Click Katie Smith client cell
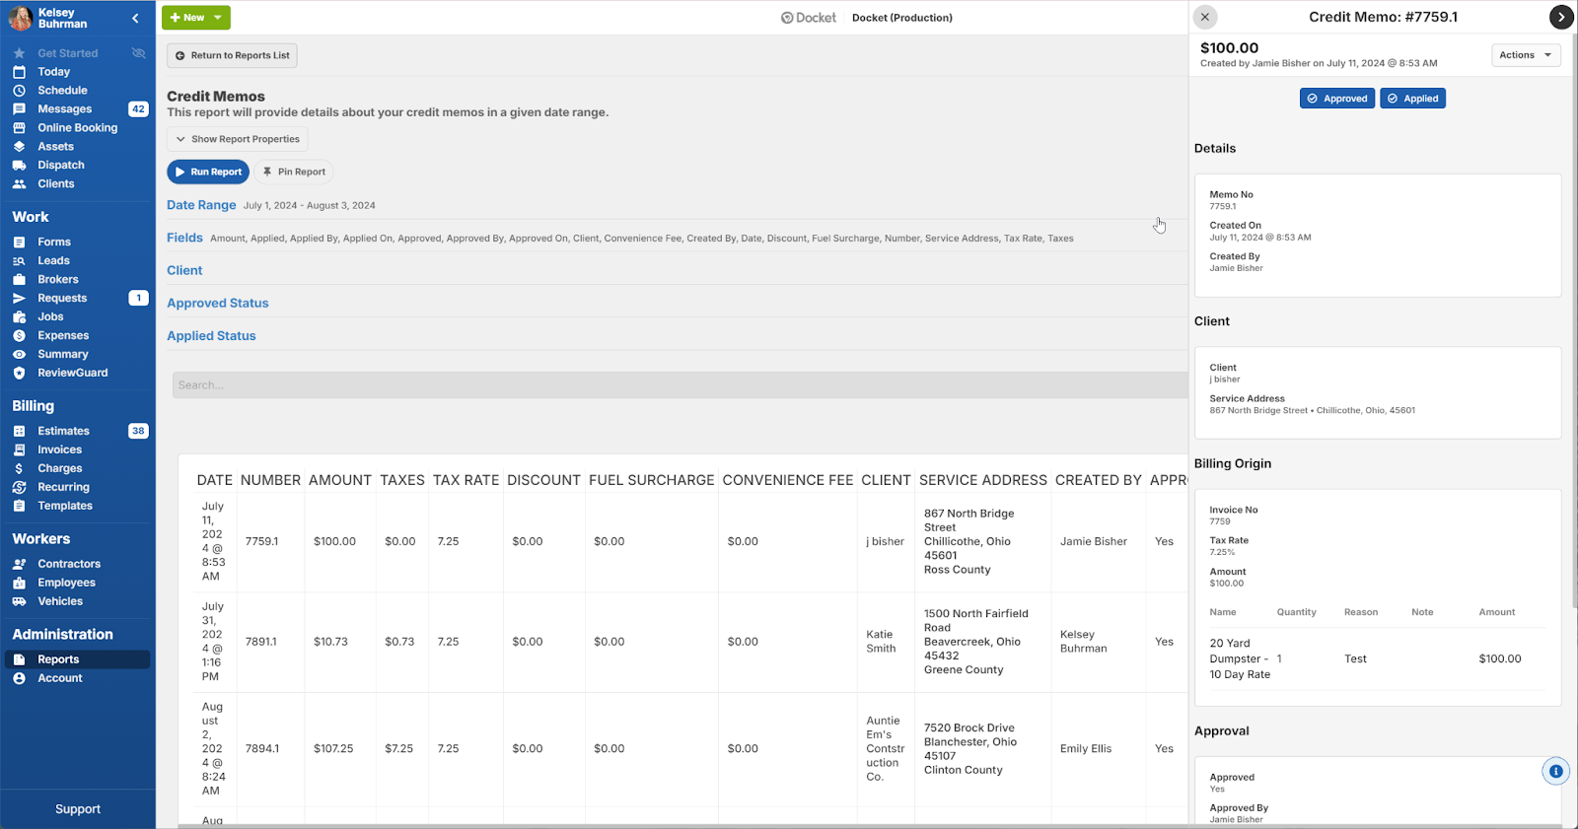The height and width of the screenshot is (829, 1578). tap(881, 642)
